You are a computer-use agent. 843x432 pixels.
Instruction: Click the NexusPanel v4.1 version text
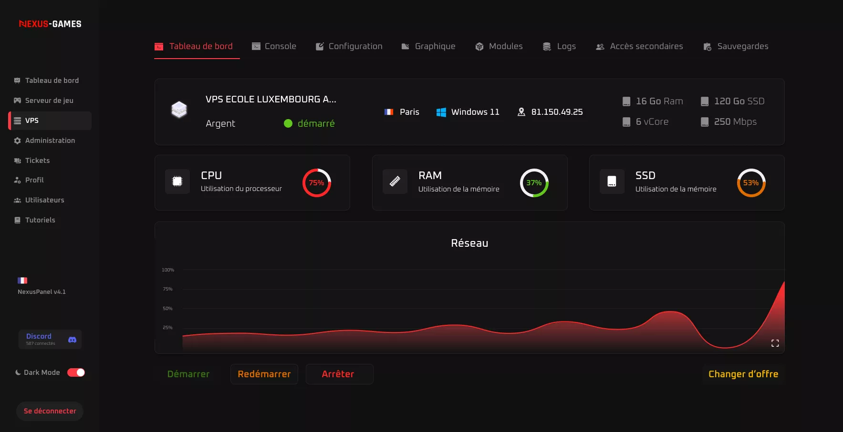tap(42, 292)
